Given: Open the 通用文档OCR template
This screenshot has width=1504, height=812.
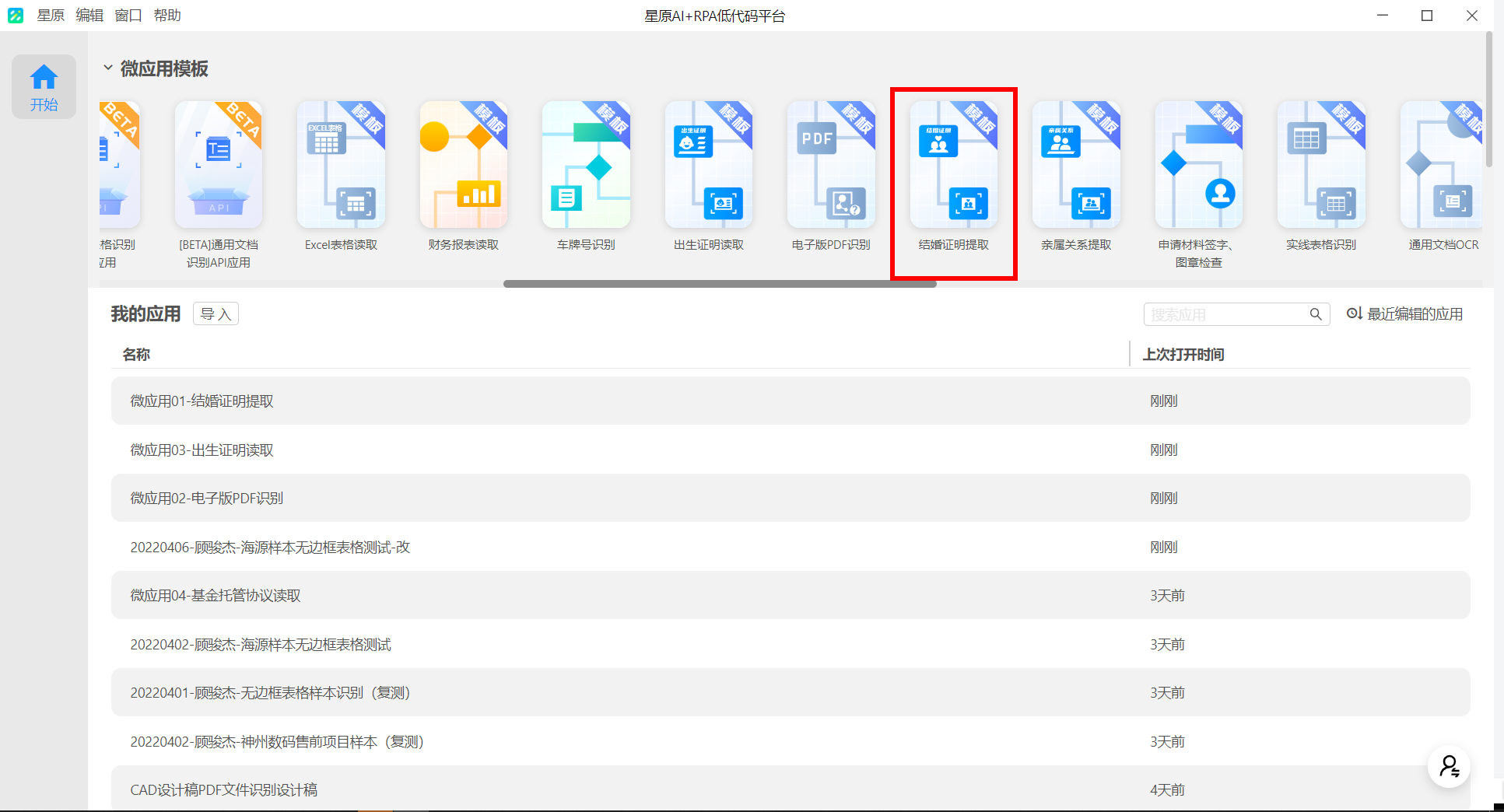Looking at the screenshot, I should [x=1442, y=164].
